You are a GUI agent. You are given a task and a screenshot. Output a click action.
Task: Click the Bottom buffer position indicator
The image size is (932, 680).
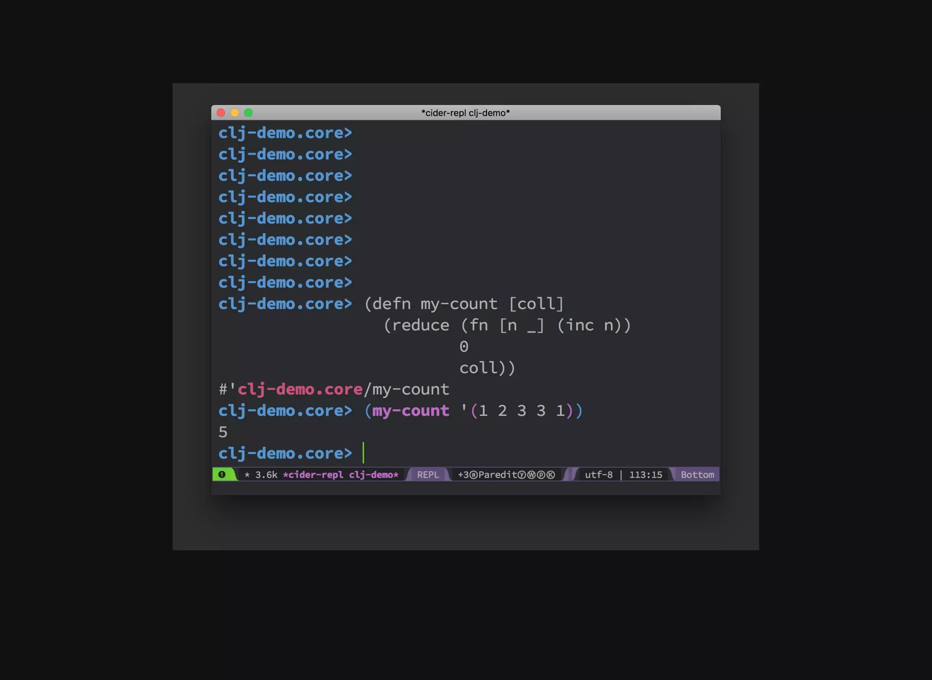697,475
